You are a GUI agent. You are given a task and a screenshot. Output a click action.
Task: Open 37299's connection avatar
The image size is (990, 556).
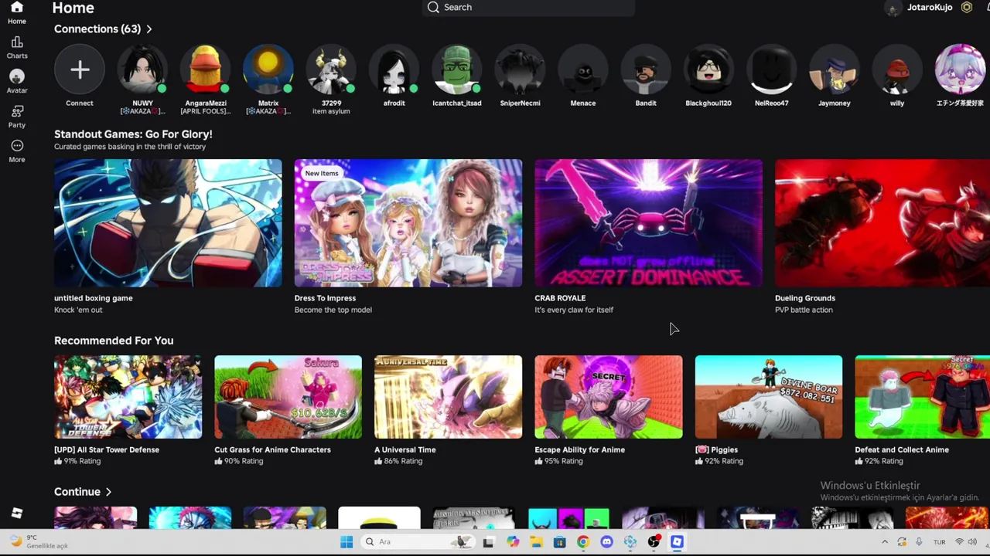coord(331,69)
